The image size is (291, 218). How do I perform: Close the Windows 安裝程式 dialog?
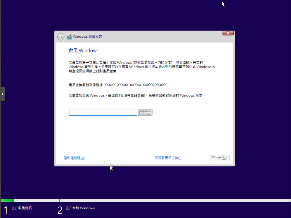pos(228,33)
